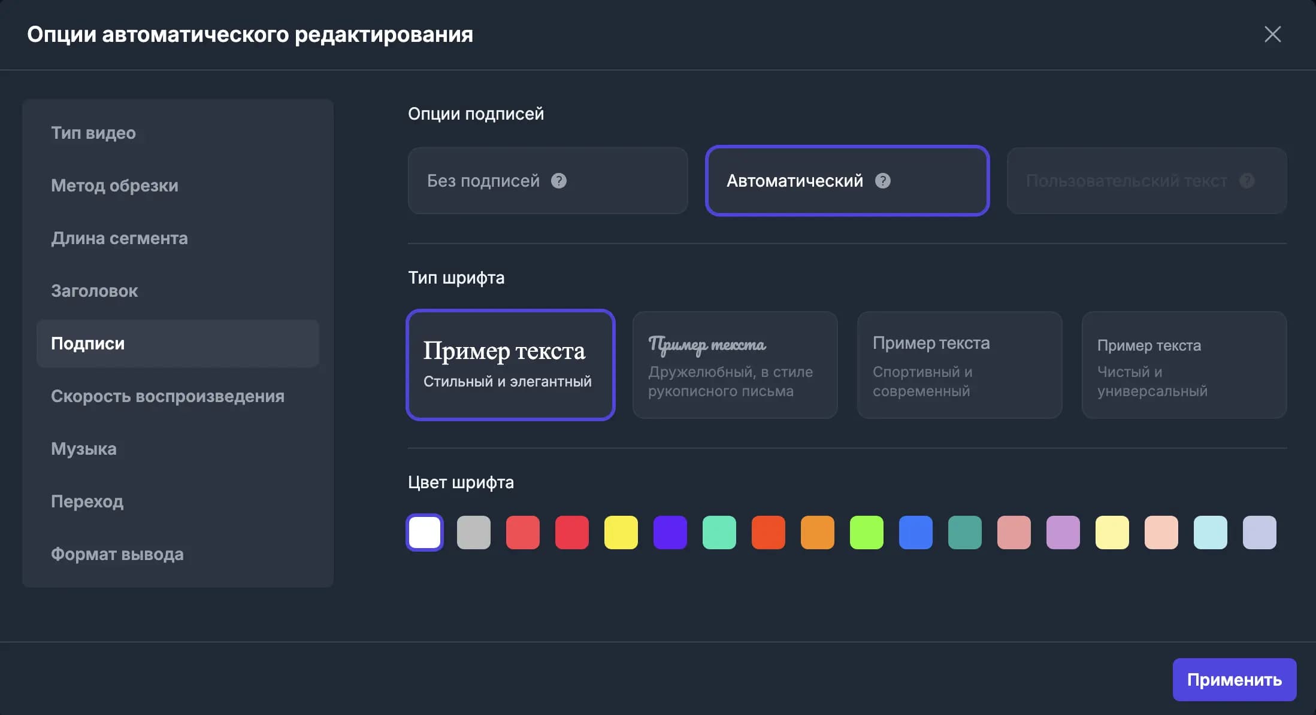Choose Пользовательский текст caption option

point(1126,181)
